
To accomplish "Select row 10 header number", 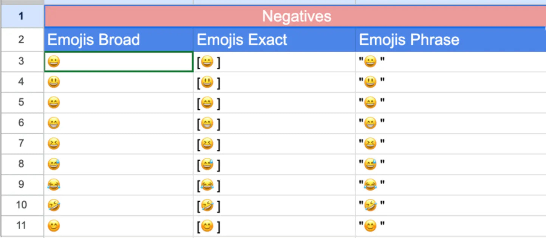I will (22, 205).
